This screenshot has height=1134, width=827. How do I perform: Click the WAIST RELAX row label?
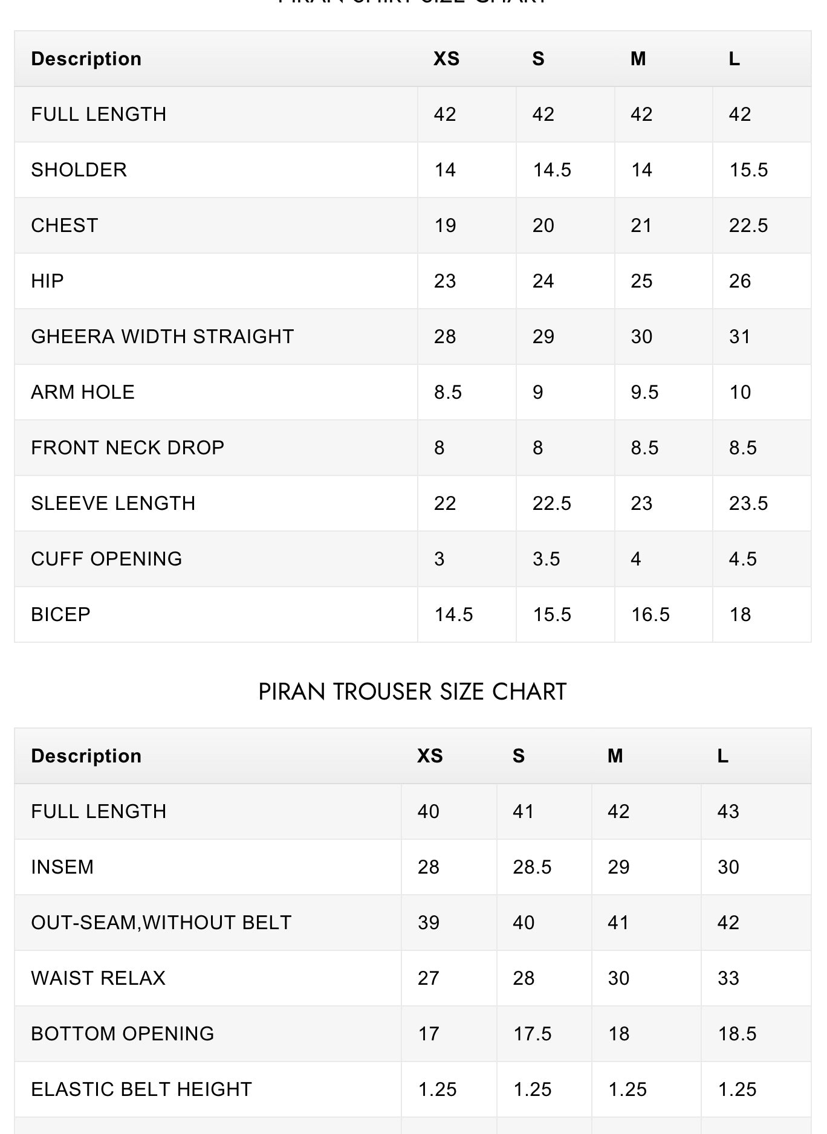pos(98,978)
